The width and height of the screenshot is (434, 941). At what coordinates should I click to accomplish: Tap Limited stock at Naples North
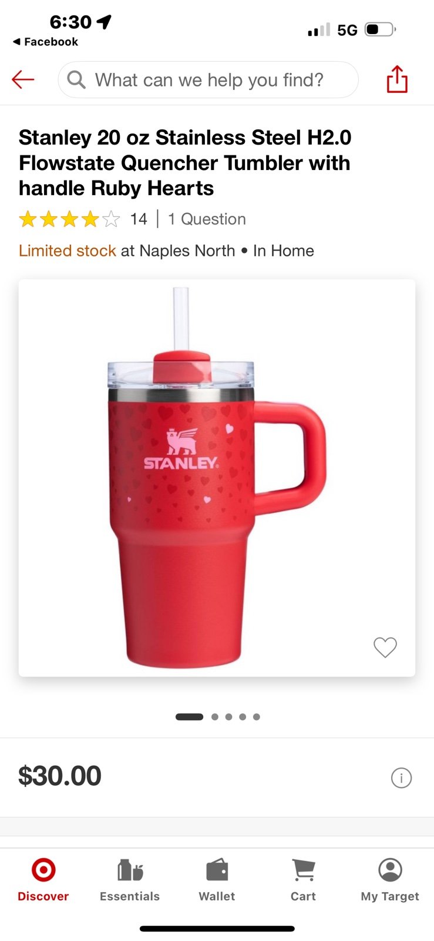coord(127,251)
